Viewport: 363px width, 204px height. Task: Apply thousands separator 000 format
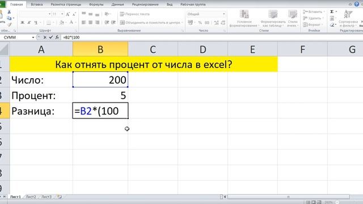(207, 23)
